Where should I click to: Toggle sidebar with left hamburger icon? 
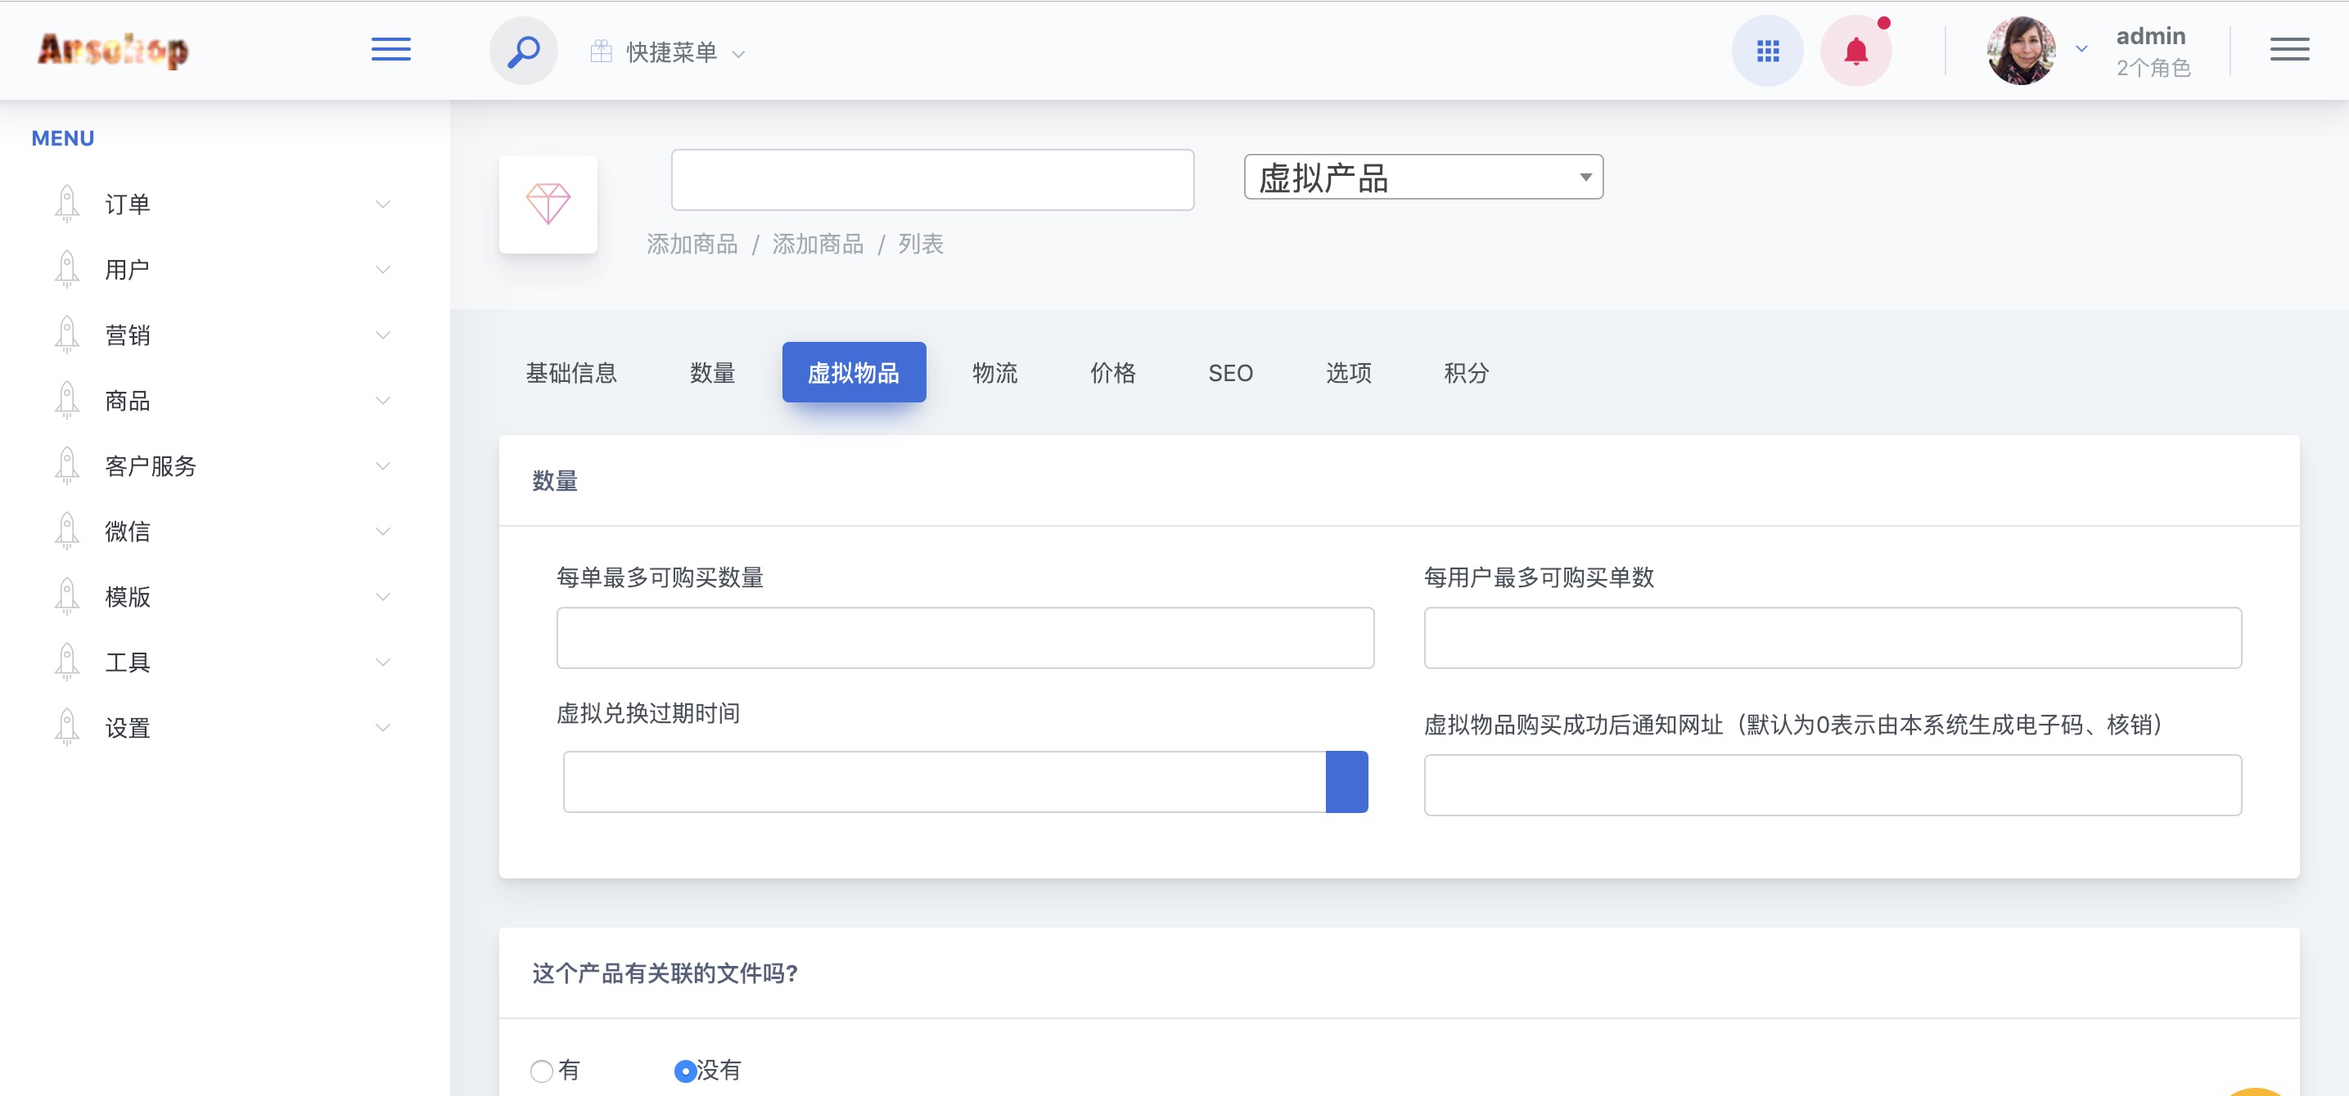click(x=390, y=49)
